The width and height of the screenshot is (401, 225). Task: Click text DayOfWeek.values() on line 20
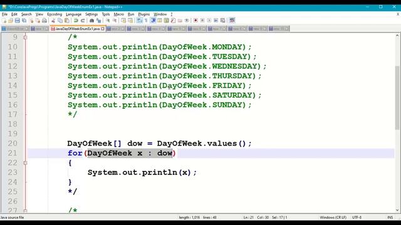pos(201,143)
